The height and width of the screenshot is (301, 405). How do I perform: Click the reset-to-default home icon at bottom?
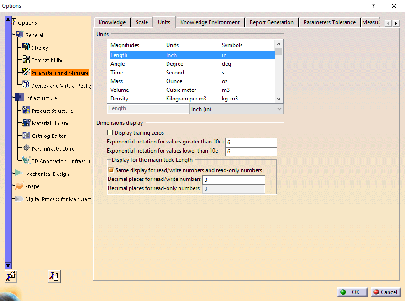pos(11,276)
